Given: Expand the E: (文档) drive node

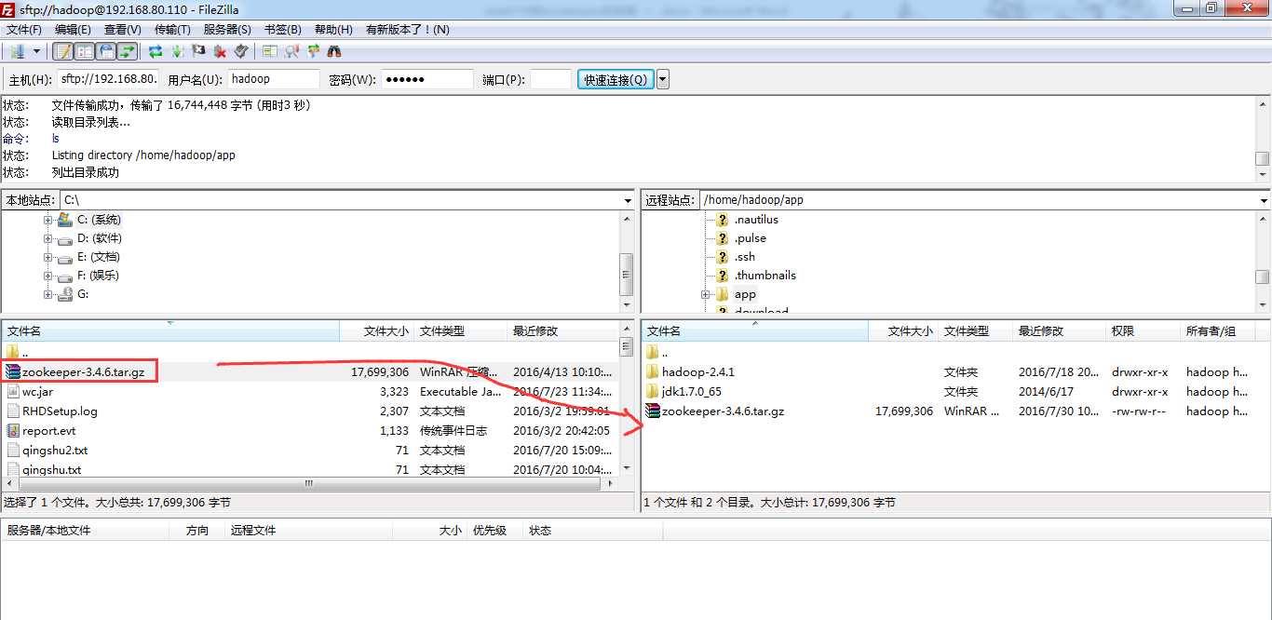Looking at the screenshot, I should pos(48,257).
